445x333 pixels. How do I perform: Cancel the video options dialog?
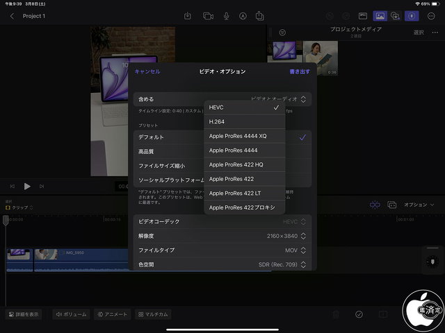pyautogui.click(x=147, y=71)
